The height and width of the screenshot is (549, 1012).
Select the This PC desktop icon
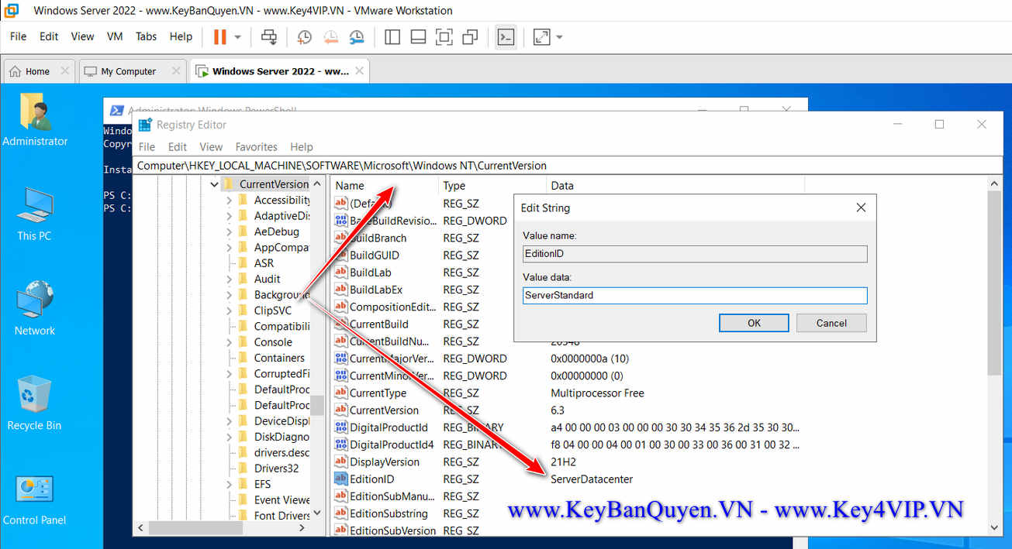click(35, 214)
